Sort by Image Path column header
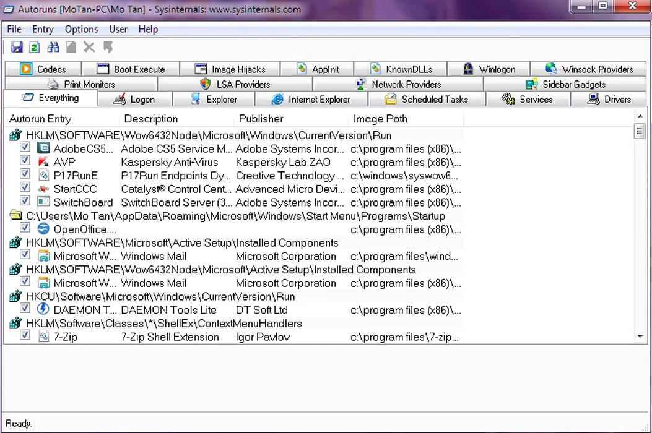 [x=406, y=119]
